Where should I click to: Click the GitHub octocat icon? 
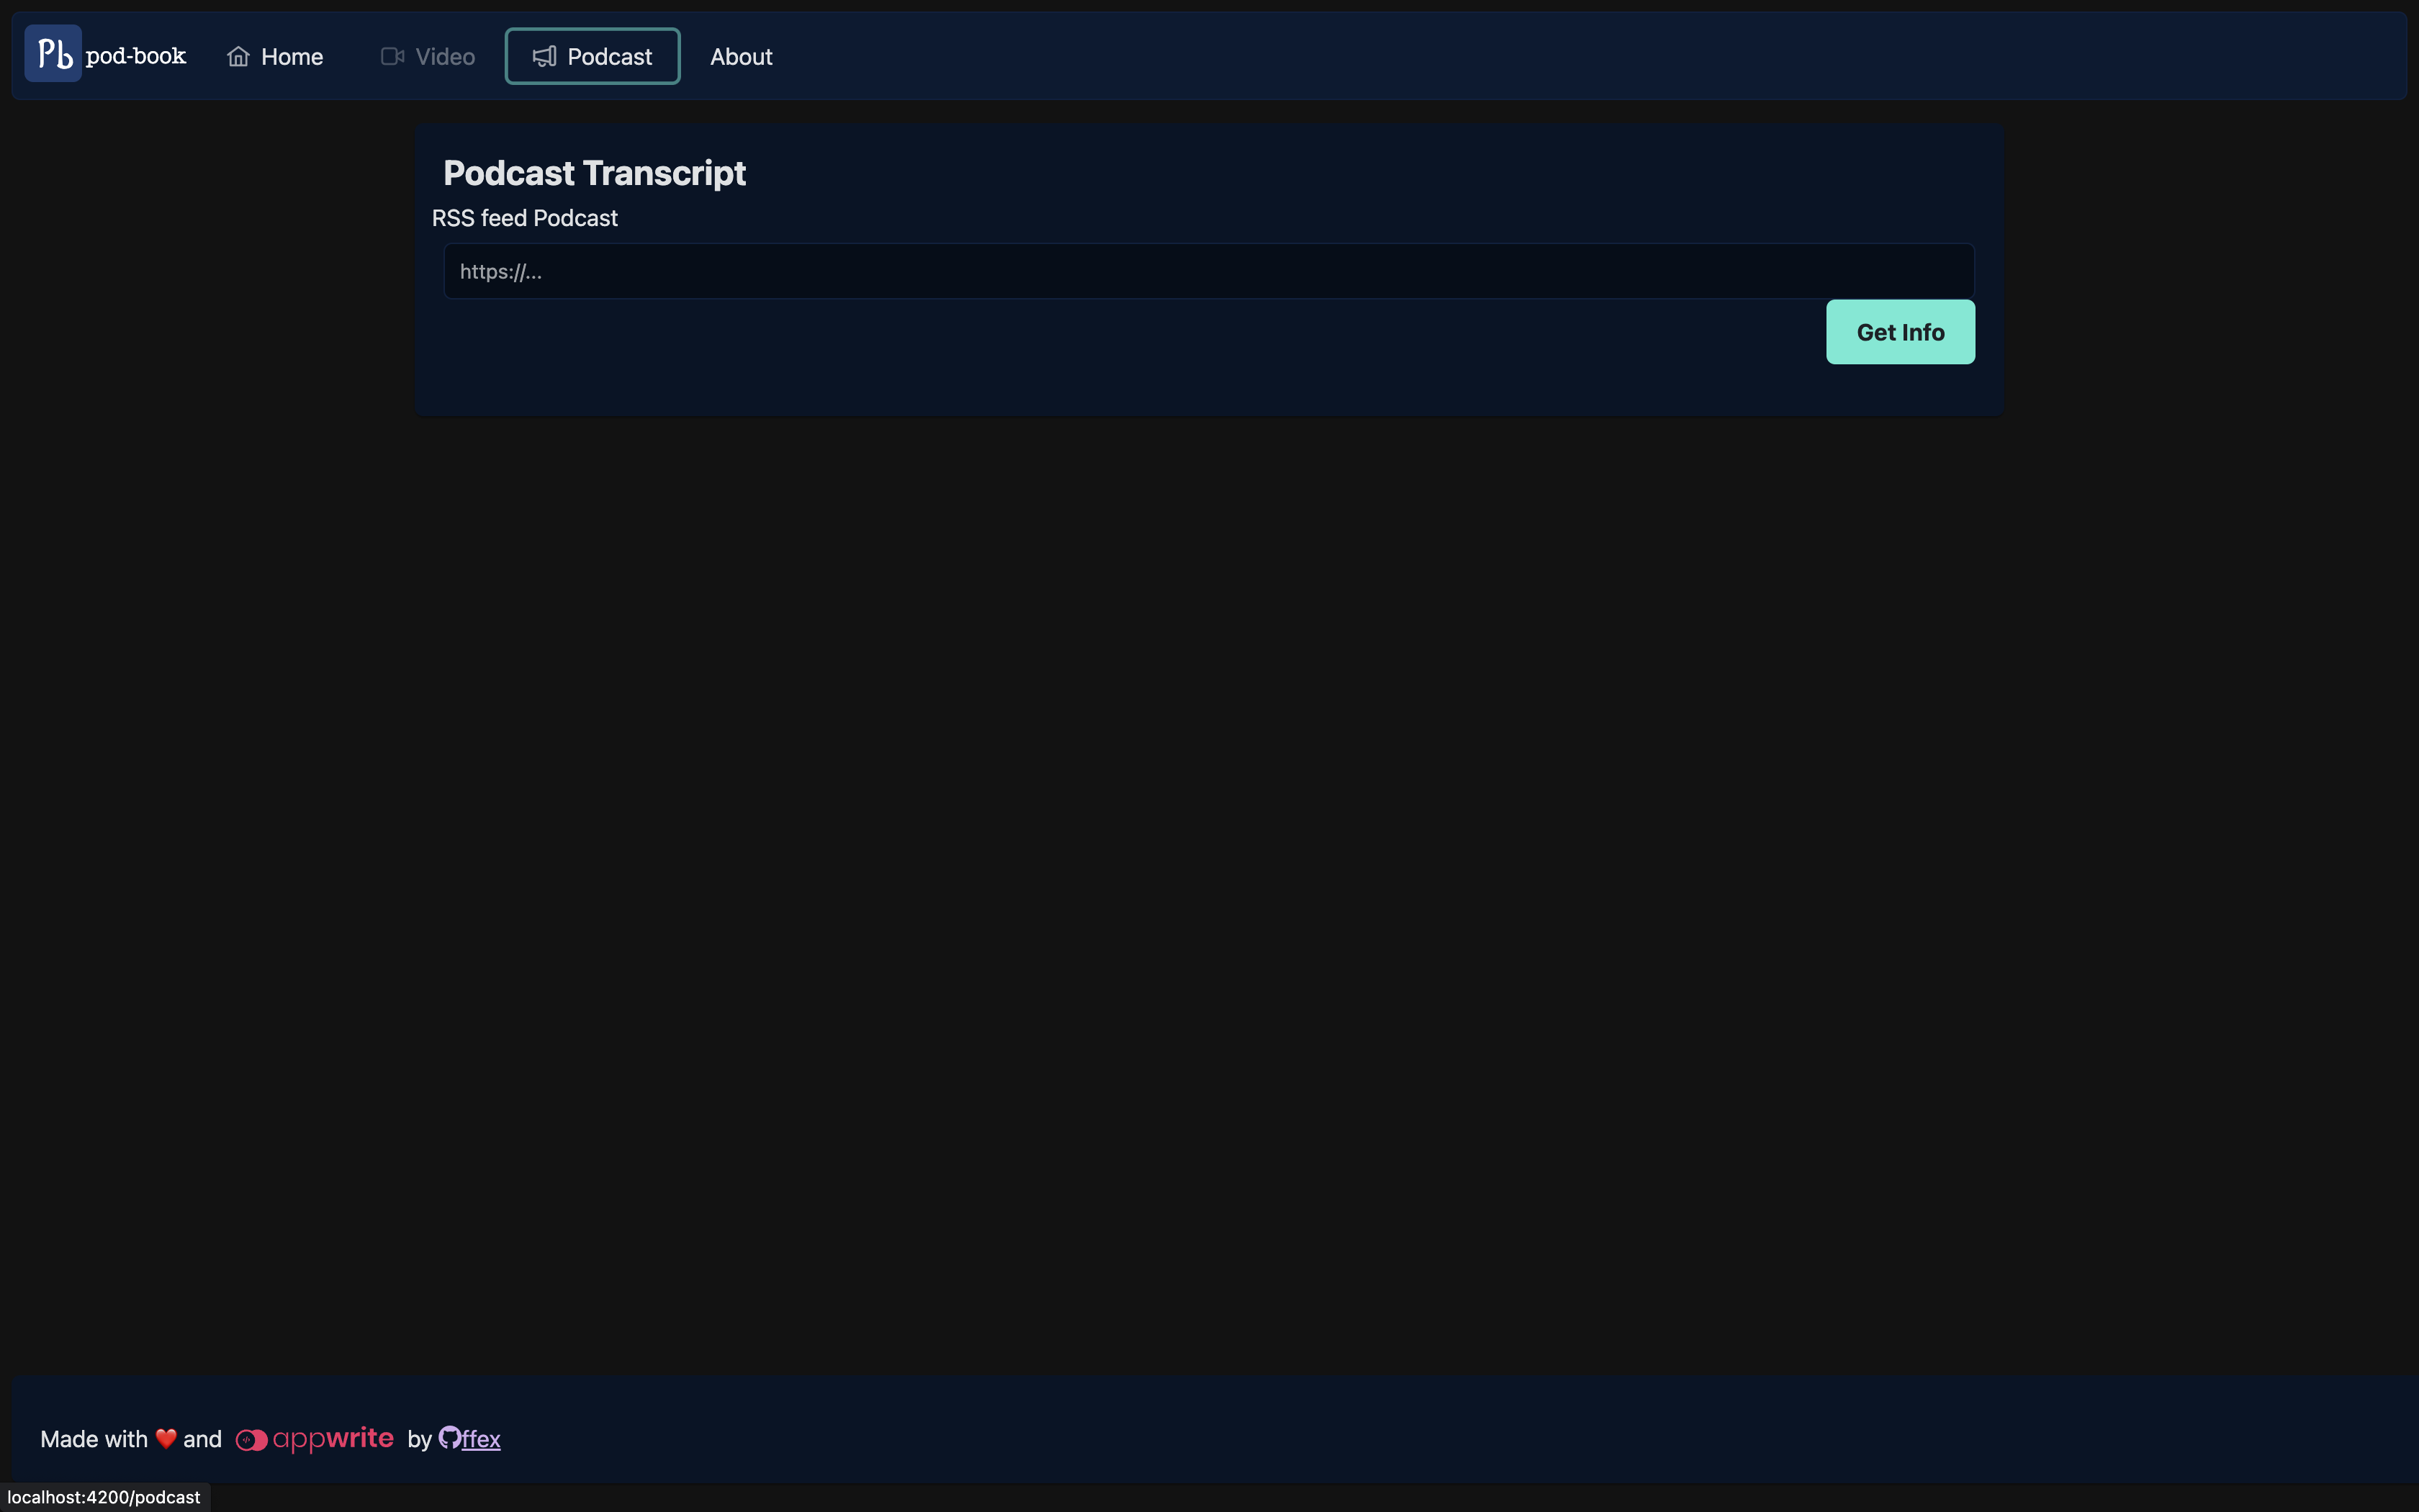click(450, 1438)
